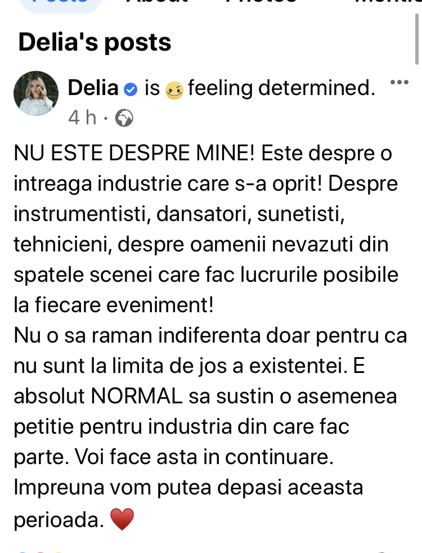
Task: Switch to the Posts tab
Action: tap(60, 2)
